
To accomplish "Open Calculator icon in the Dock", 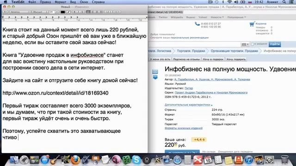I will point(187,160).
